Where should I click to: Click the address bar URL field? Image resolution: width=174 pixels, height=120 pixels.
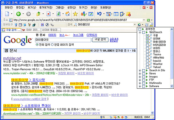point(78,20)
